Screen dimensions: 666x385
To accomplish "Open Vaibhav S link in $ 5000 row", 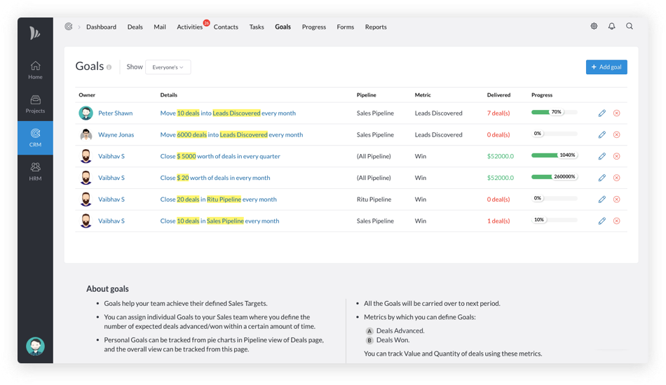I will [111, 157].
